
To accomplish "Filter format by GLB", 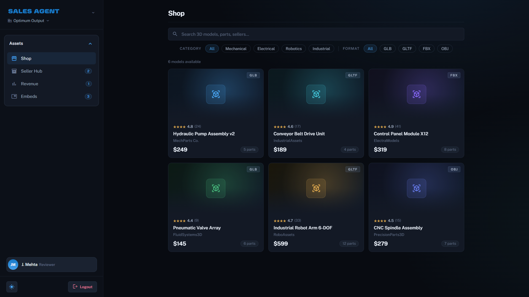I will [x=387, y=49].
